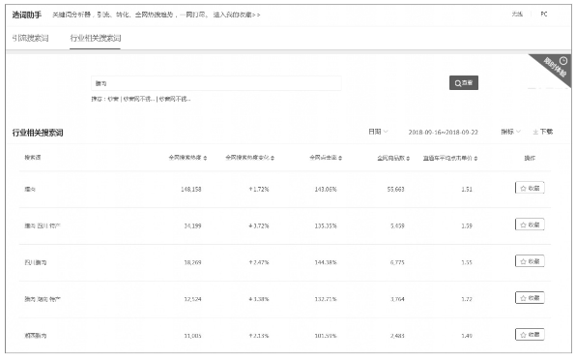Click the value 144.38%
This screenshot has height=360, width=576.
326,262
